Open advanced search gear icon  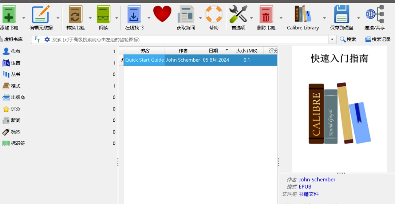(47, 39)
